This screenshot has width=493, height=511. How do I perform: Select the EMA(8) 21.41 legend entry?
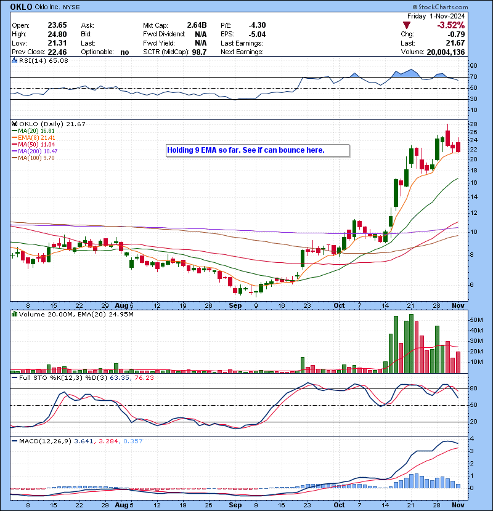point(34,137)
